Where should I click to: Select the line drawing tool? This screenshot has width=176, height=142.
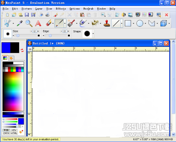pyautogui.click(x=116, y=23)
